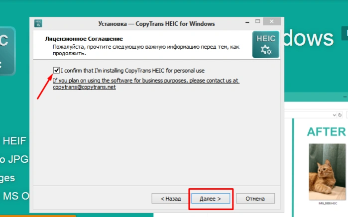Click the IMG_8888.HEIC file name label

328,203
